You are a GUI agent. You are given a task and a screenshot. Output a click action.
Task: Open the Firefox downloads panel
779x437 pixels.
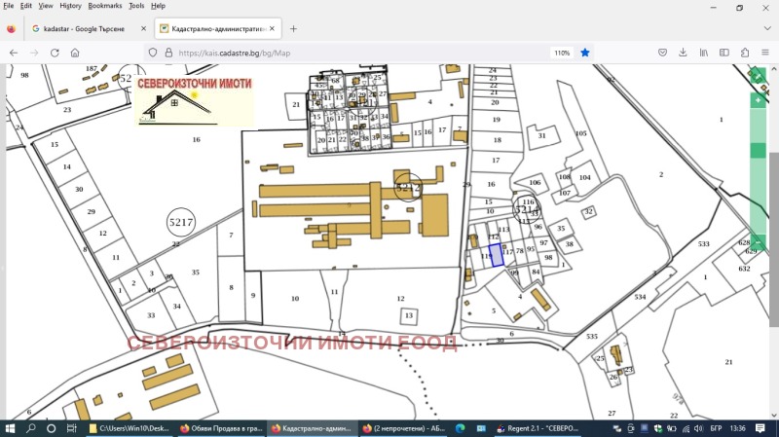click(684, 53)
